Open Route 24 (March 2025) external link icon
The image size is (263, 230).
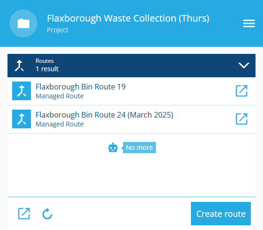(241, 119)
